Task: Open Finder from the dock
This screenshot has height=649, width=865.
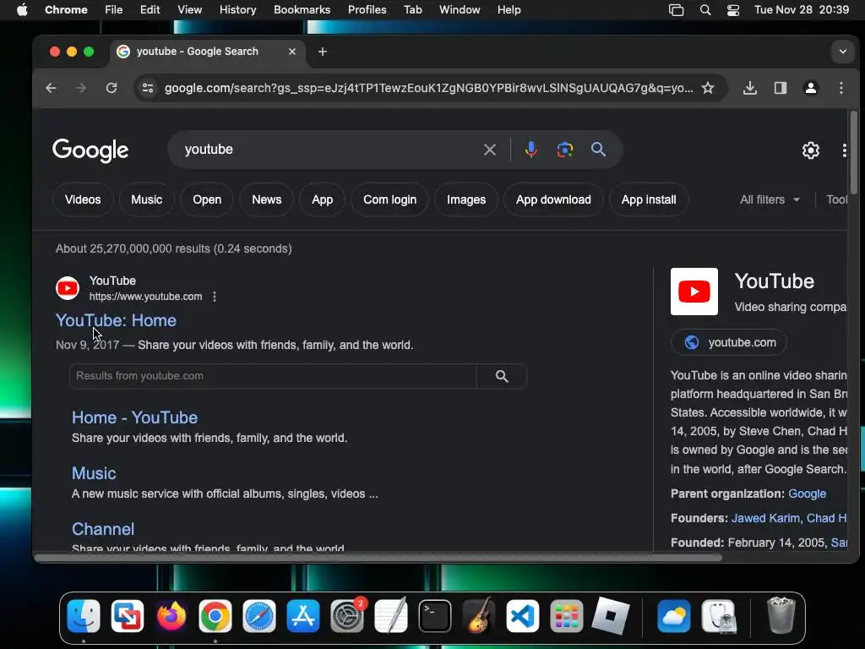Action: (x=84, y=616)
